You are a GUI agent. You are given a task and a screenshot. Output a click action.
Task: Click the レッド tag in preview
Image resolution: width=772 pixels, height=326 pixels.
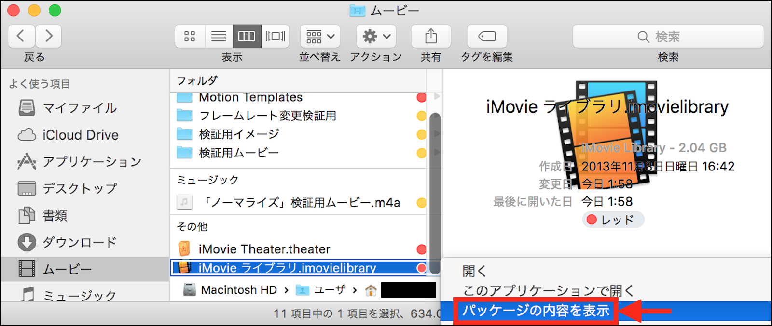point(613,220)
